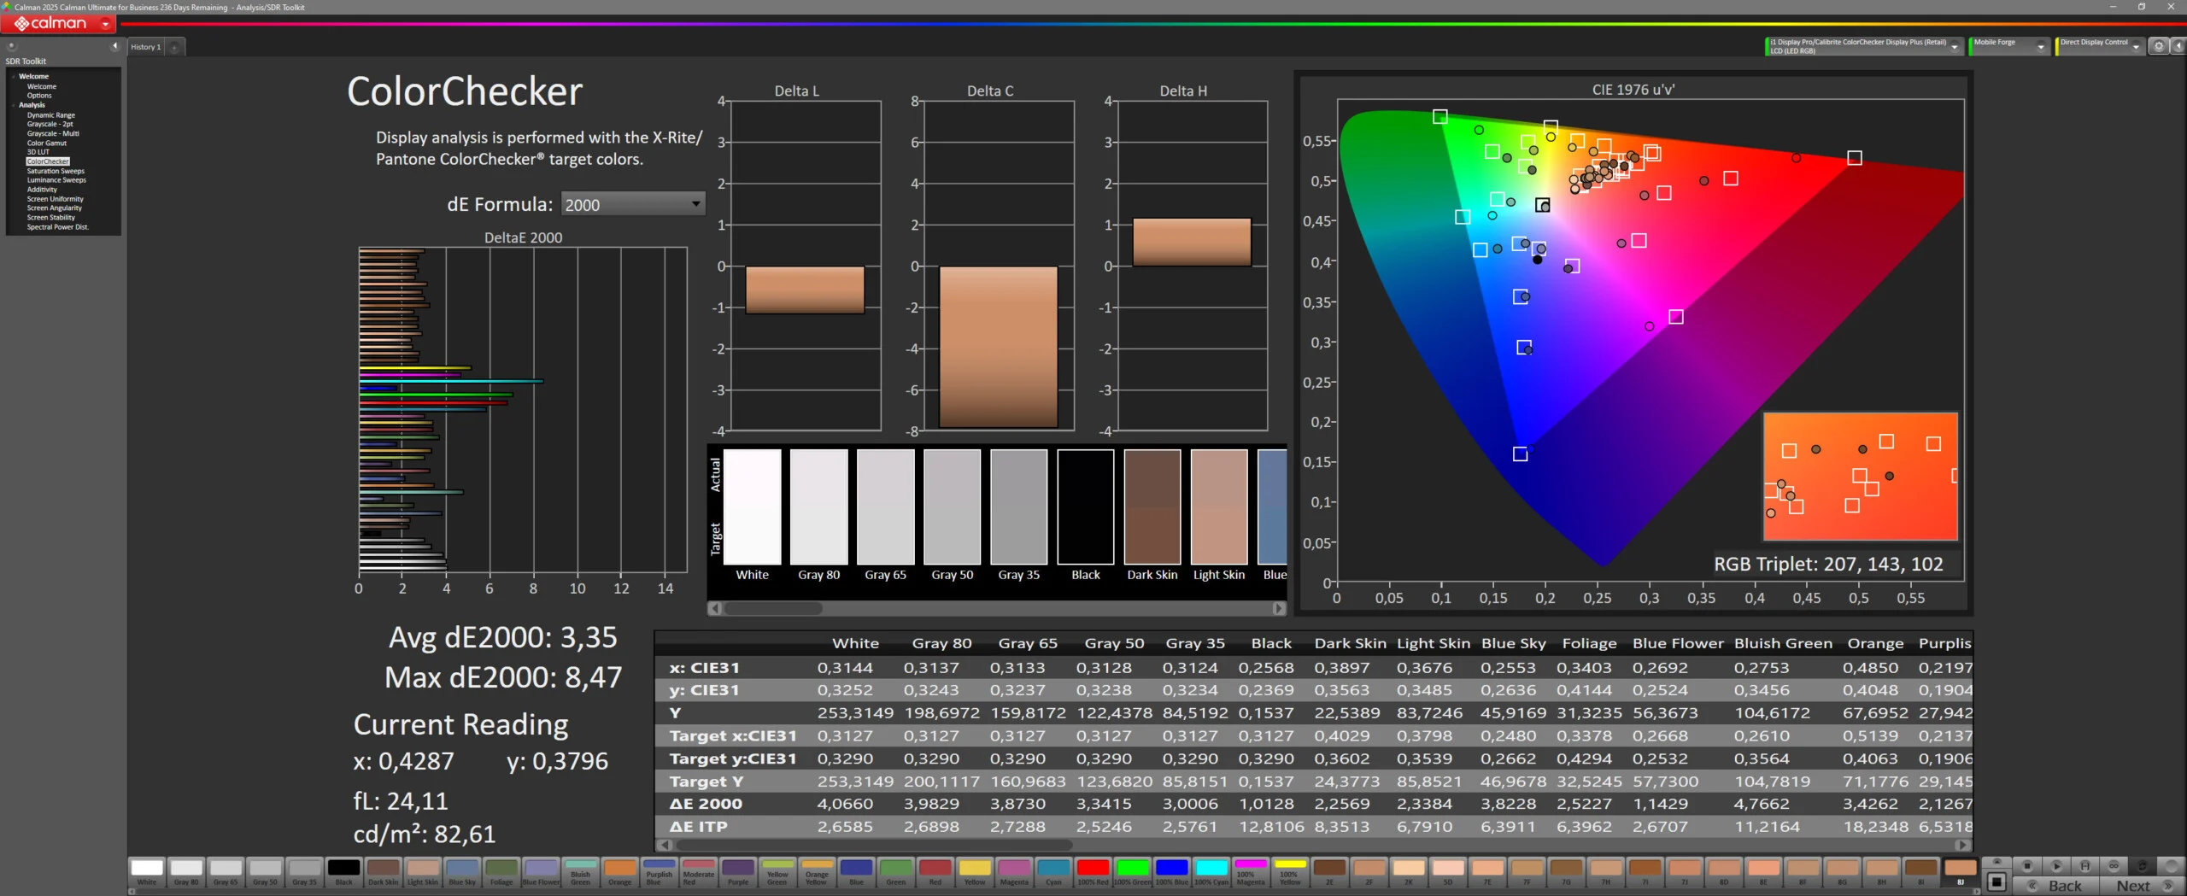Click the continuous read infinity icon
2187x896 pixels.
(x=2114, y=865)
